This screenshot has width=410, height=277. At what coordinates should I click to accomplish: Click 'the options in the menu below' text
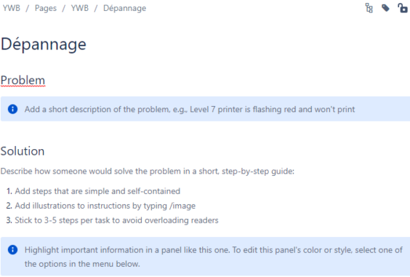tap(82, 264)
